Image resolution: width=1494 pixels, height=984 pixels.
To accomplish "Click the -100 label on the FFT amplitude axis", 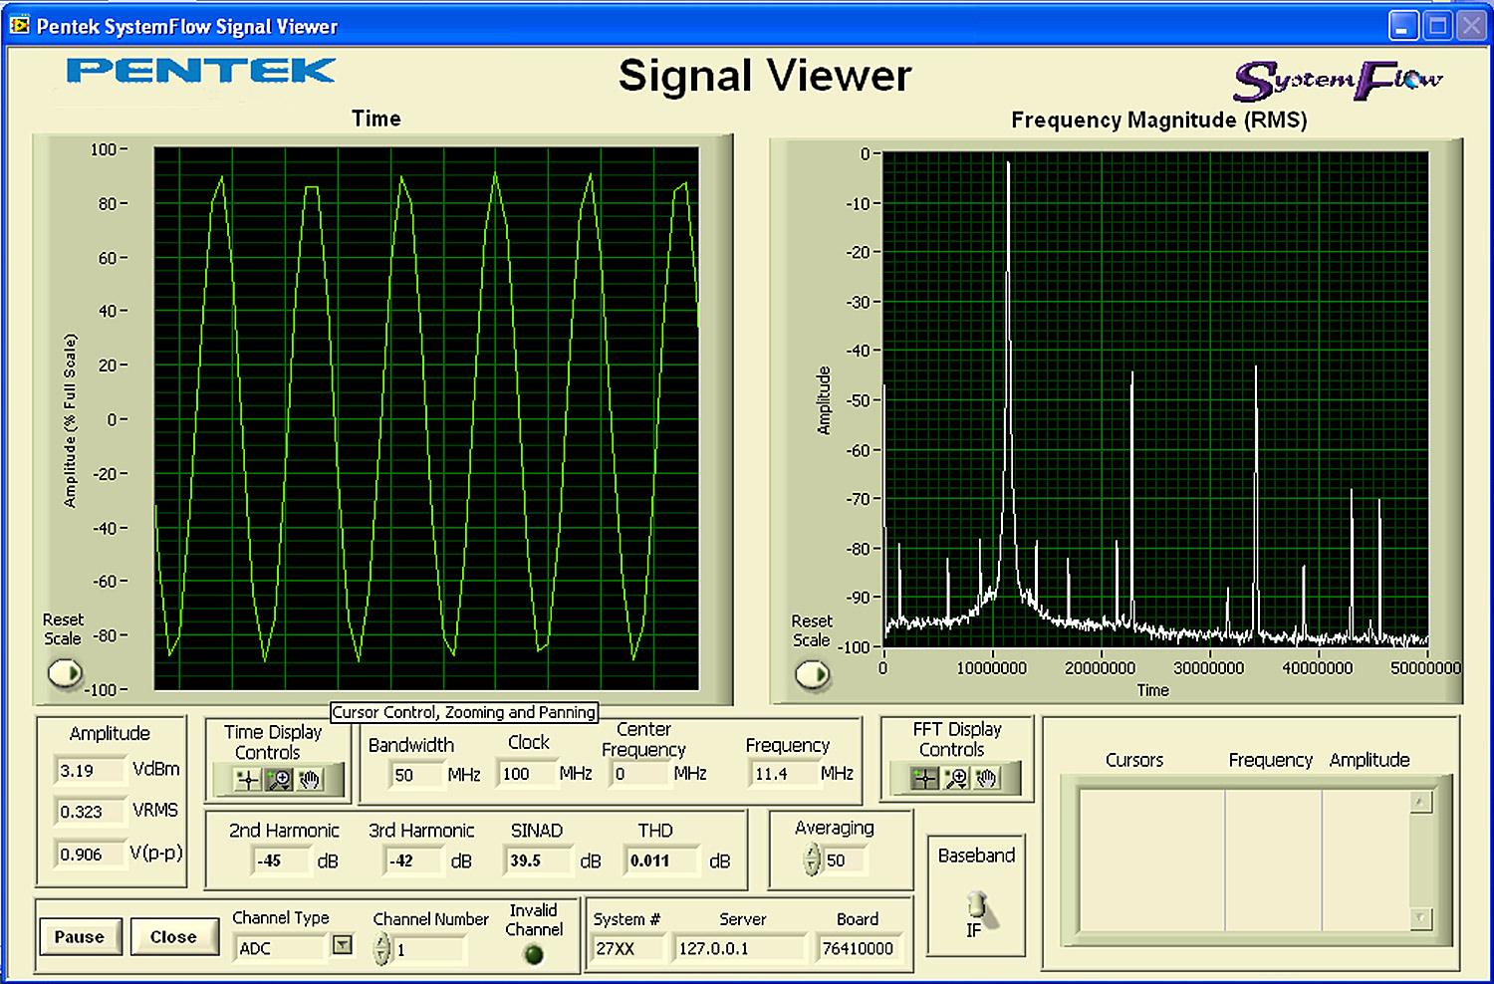I will (856, 647).
